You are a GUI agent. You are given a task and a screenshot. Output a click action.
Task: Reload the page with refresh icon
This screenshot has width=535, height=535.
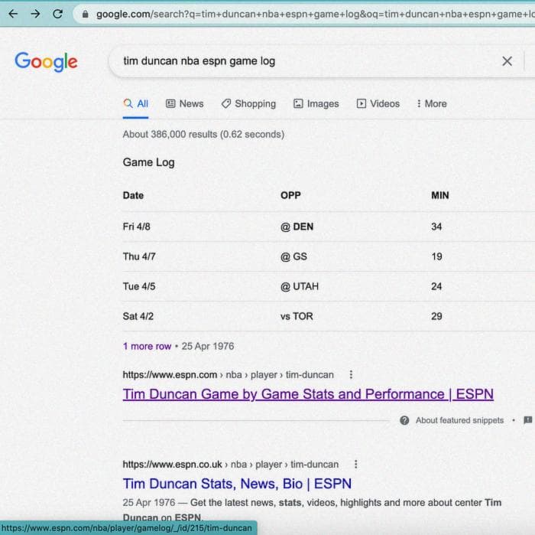click(58, 14)
